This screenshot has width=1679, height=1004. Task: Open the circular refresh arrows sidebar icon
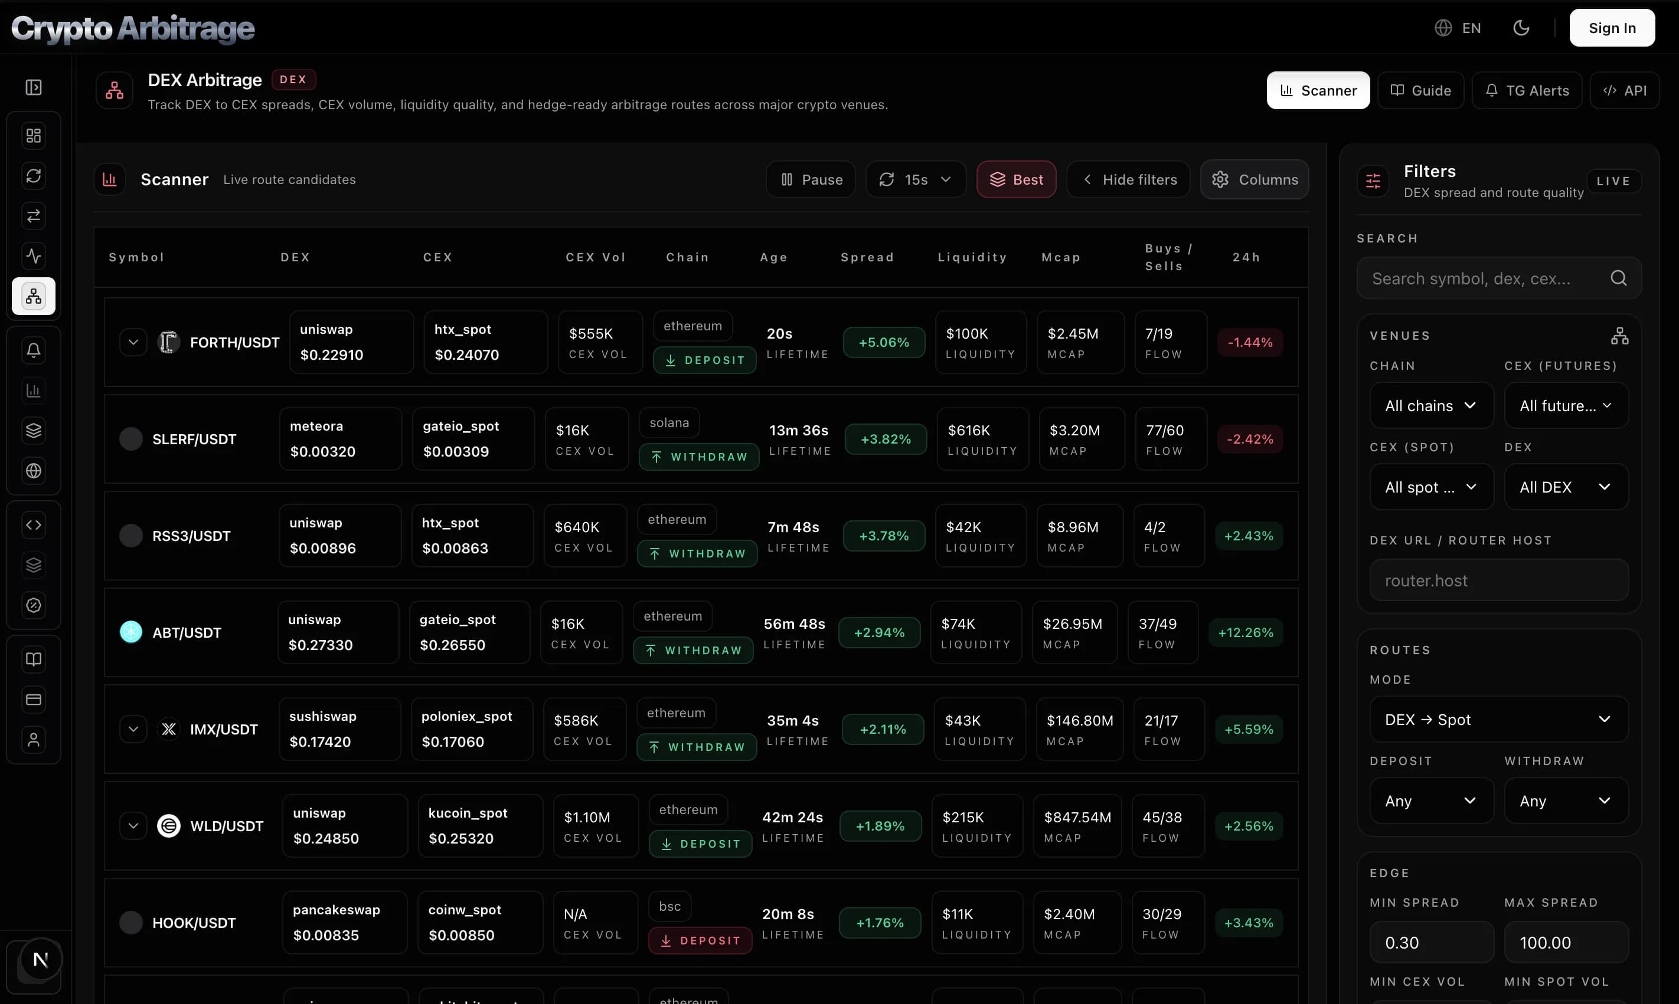click(33, 176)
